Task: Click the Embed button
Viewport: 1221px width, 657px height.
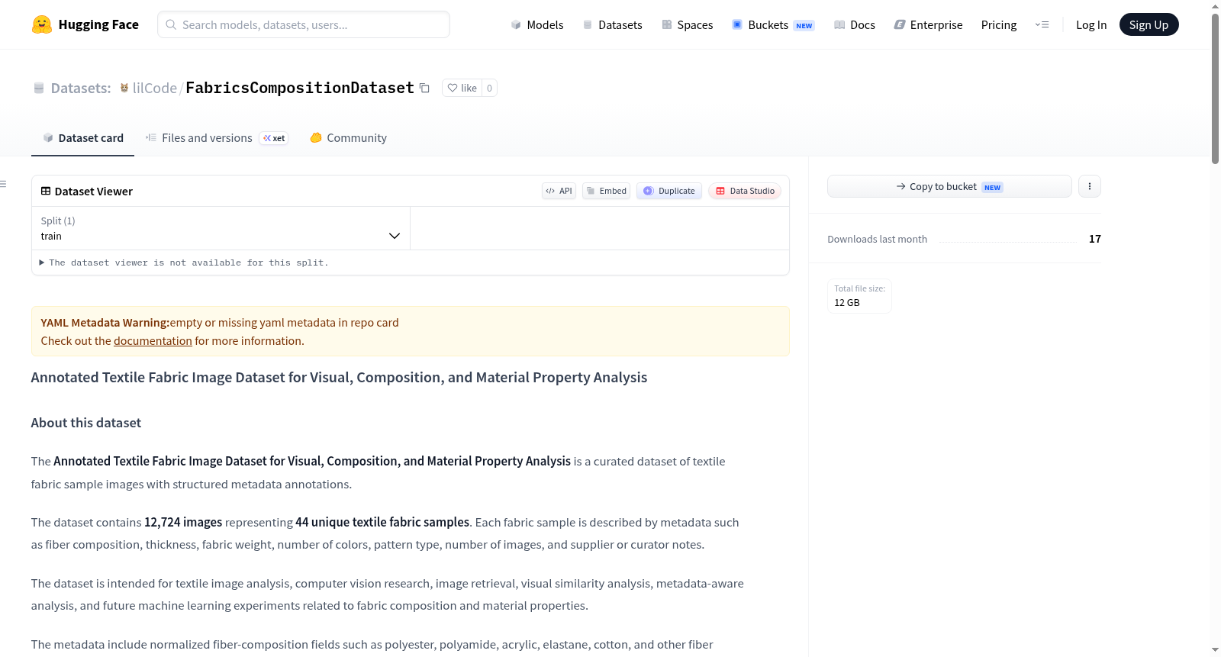Action: pos(606,191)
